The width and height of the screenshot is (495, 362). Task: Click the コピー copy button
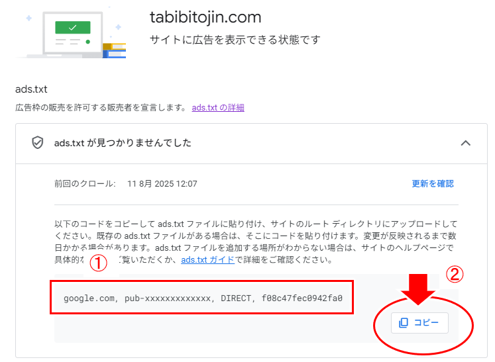(x=419, y=322)
